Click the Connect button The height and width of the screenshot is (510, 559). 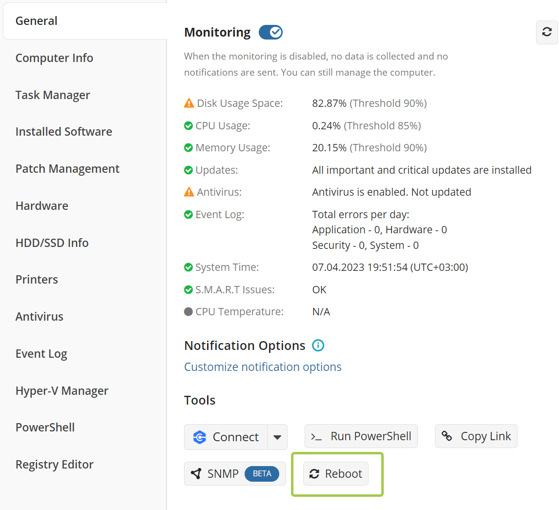(226, 437)
